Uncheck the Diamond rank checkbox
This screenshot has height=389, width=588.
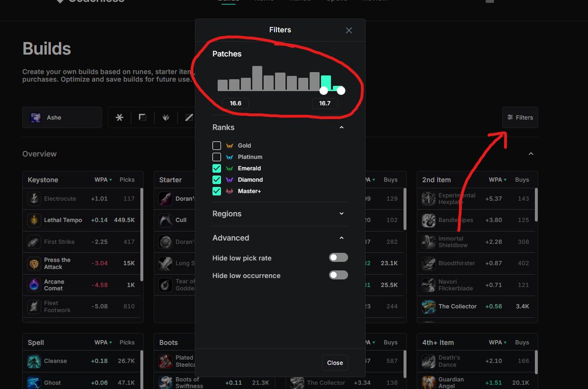tap(217, 180)
